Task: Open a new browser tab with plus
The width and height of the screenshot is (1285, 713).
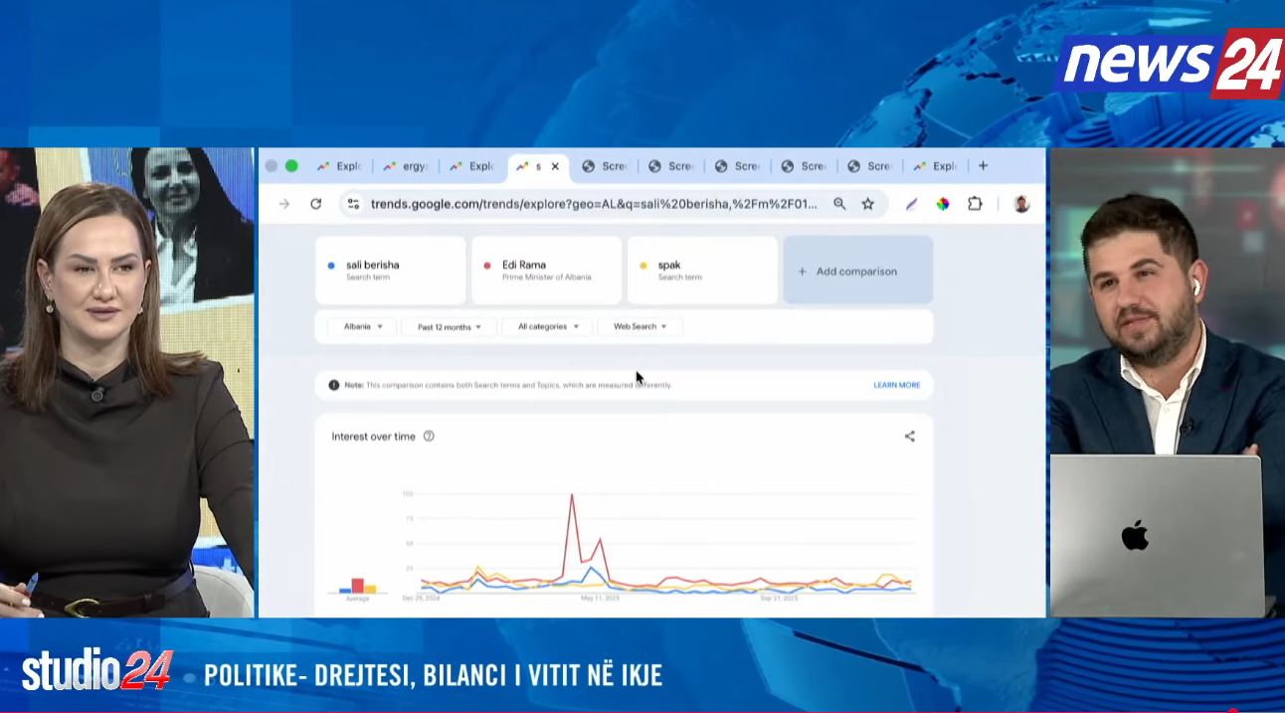Action: tap(983, 165)
